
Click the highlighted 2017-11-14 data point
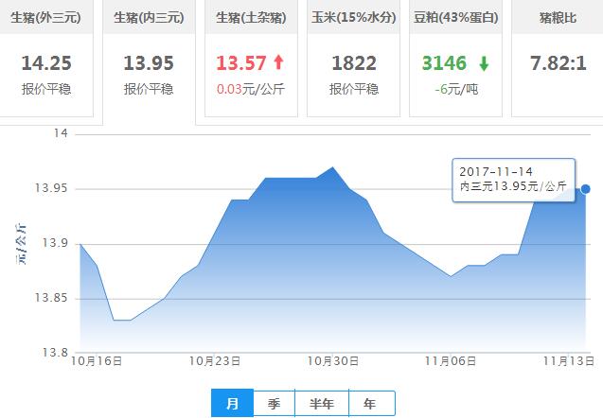[x=585, y=188]
